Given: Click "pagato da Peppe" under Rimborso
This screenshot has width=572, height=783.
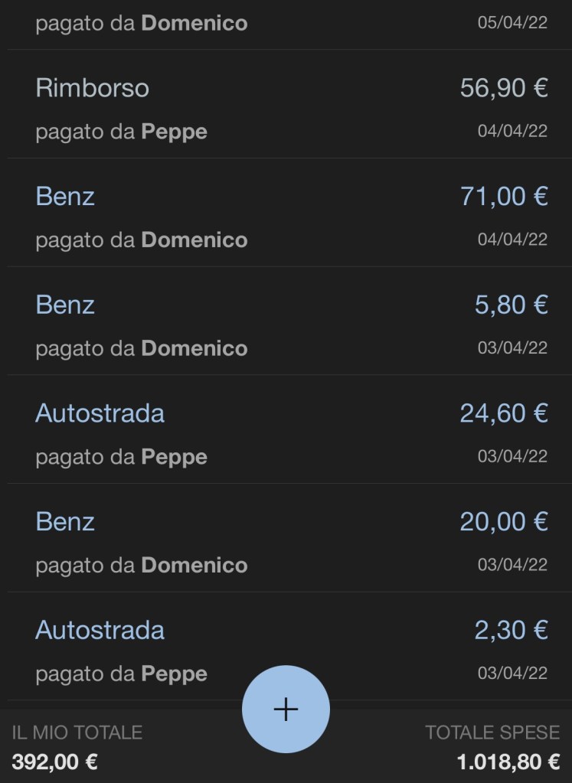Looking at the screenshot, I should [x=121, y=132].
